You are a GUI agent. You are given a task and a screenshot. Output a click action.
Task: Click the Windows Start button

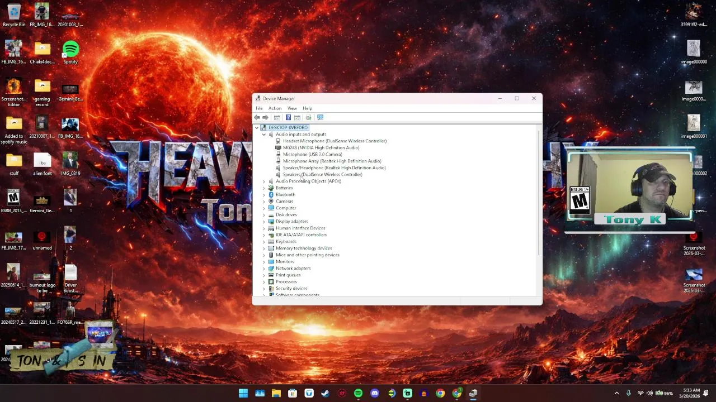[243, 394]
